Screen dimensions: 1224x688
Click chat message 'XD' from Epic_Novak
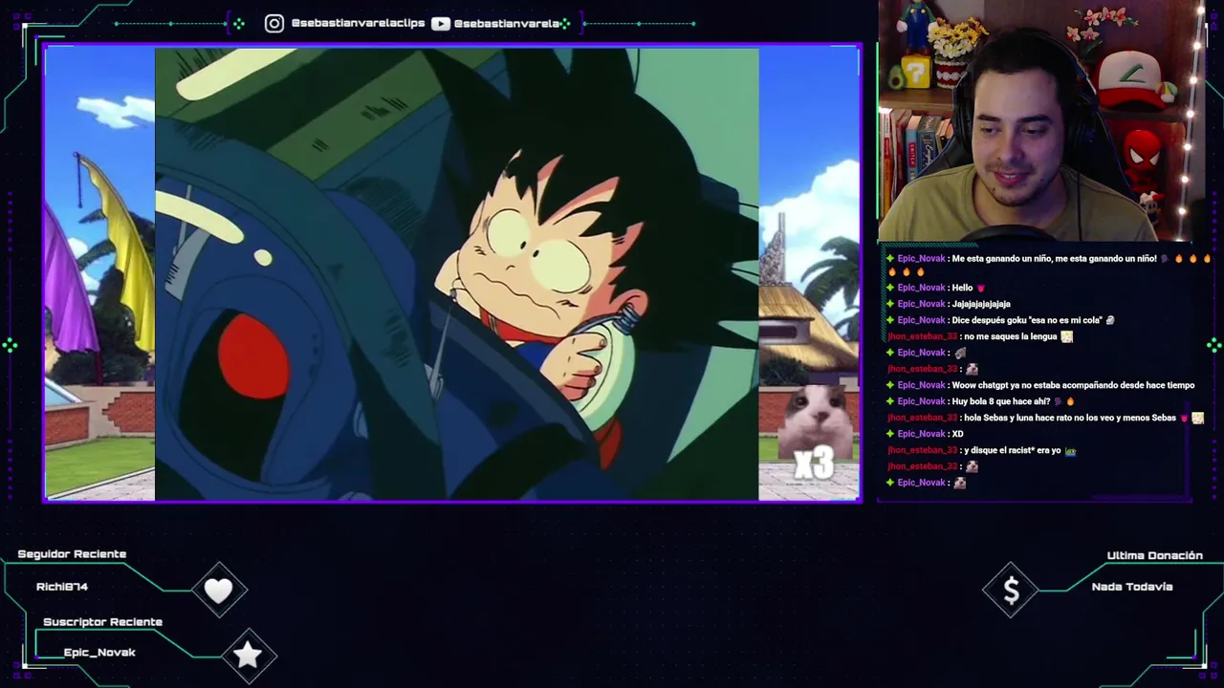925,434
